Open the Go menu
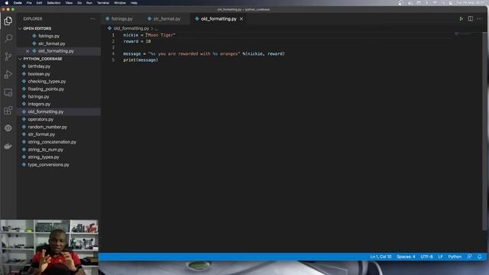Image resolution: width=489 pixels, height=275 pixels. click(79, 3)
